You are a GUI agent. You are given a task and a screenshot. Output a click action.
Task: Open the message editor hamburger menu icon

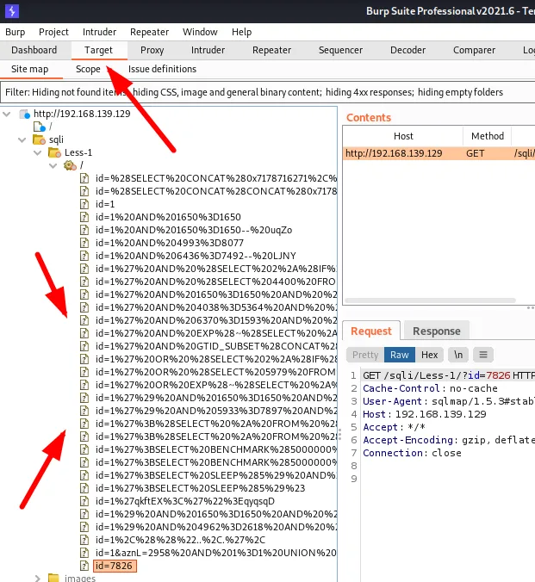click(483, 355)
